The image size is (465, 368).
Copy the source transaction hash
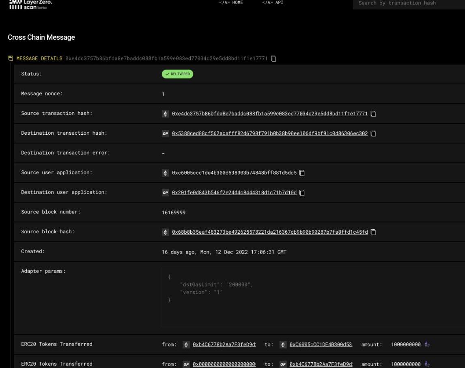click(x=373, y=114)
